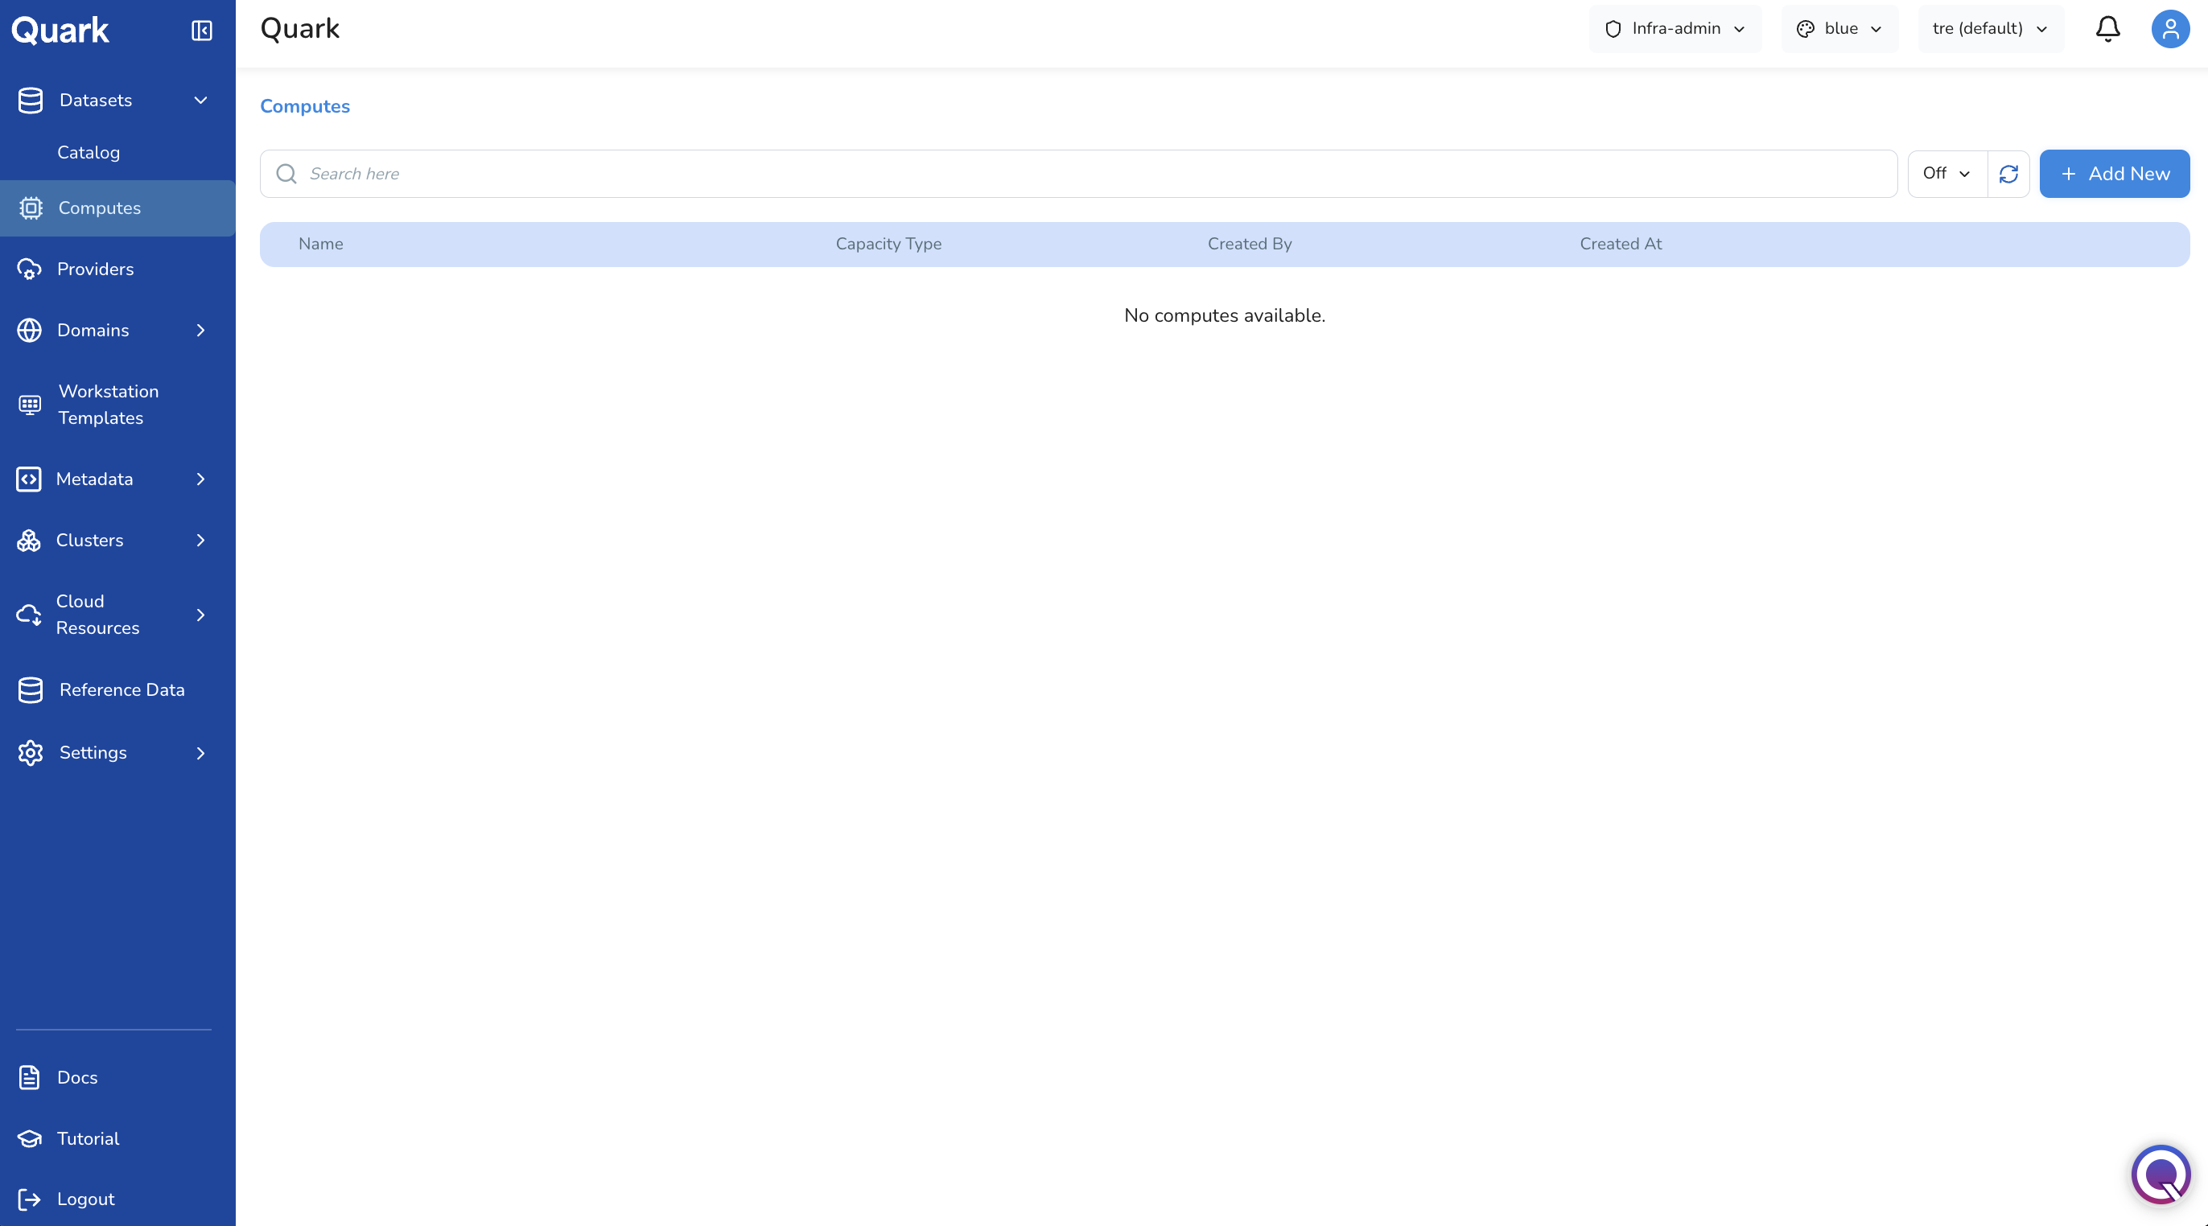Open the notifications bell
The height and width of the screenshot is (1226, 2208).
[x=2107, y=29]
